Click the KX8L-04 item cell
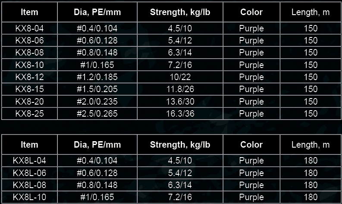 pos(29,161)
